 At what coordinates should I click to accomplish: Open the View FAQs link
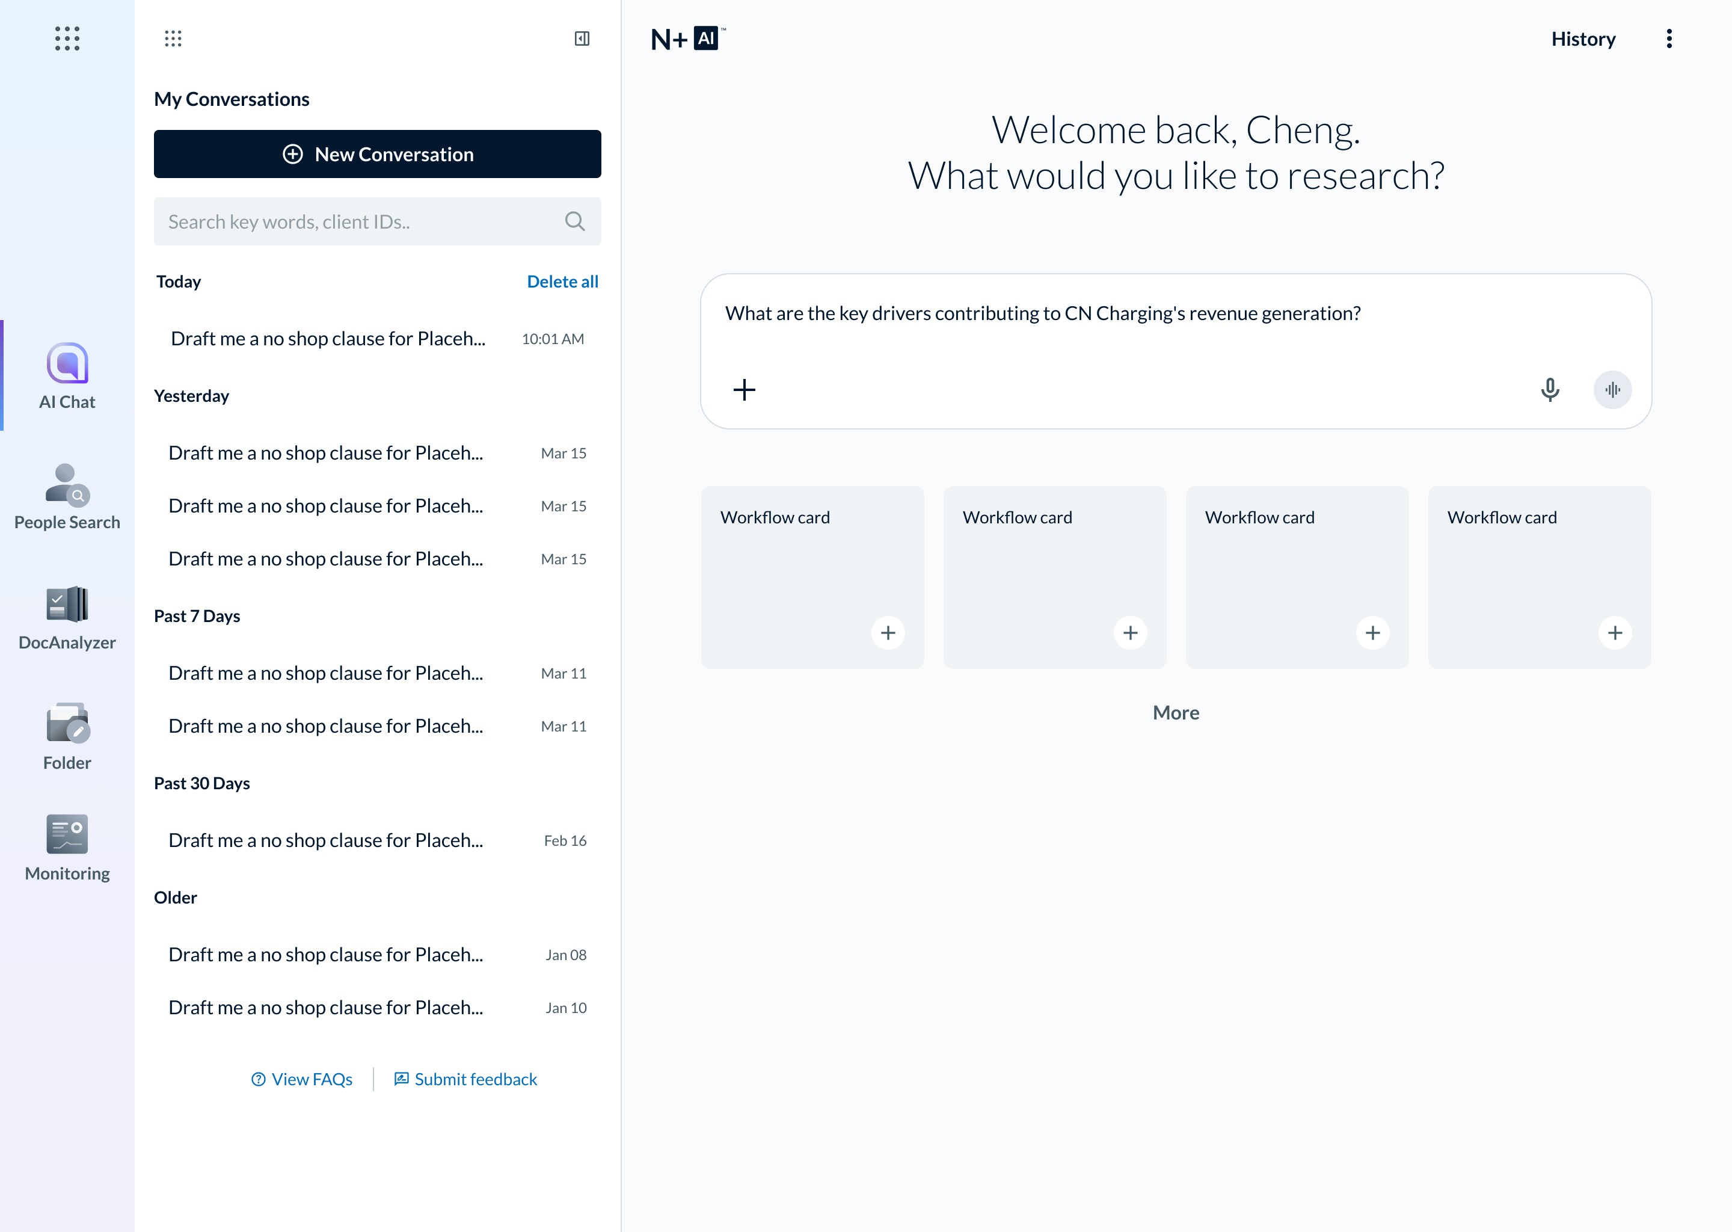[x=302, y=1079]
